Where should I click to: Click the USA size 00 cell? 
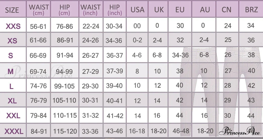point(137,26)
